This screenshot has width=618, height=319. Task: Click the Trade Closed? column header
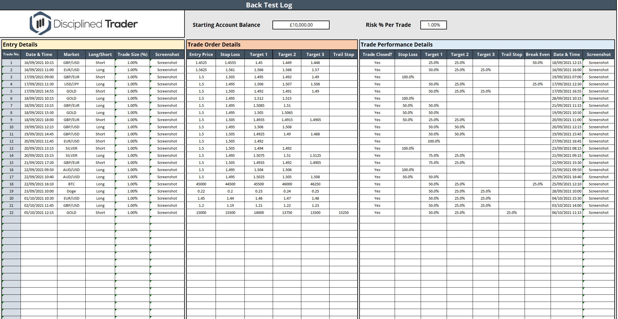(x=377, y=54)
